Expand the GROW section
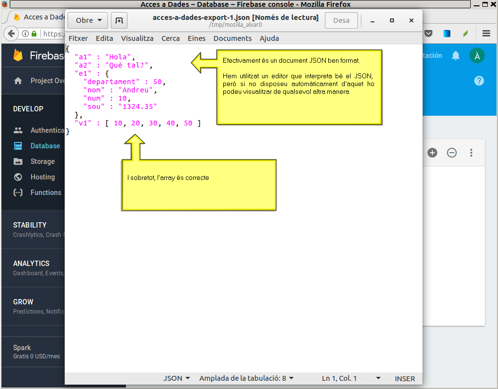The width and height of the screenshot is (498, 389). point(33,306)
